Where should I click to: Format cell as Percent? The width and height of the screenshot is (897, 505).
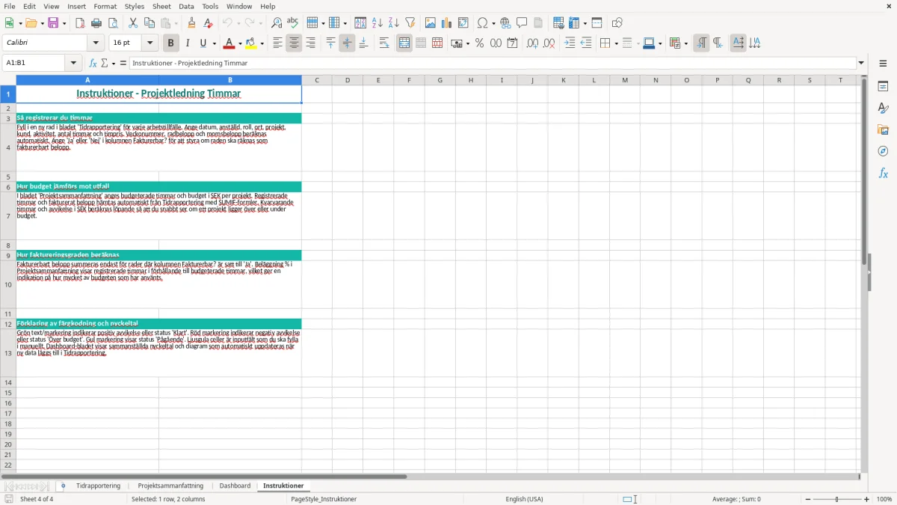(479, 43)
